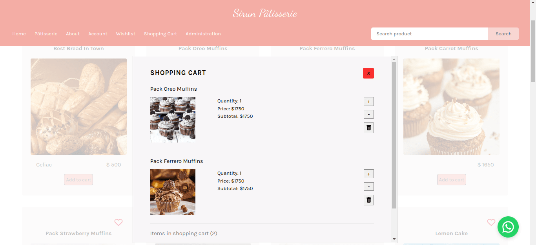Decrease Pack Oreo Muffins quantity with minus

point(368,114)
